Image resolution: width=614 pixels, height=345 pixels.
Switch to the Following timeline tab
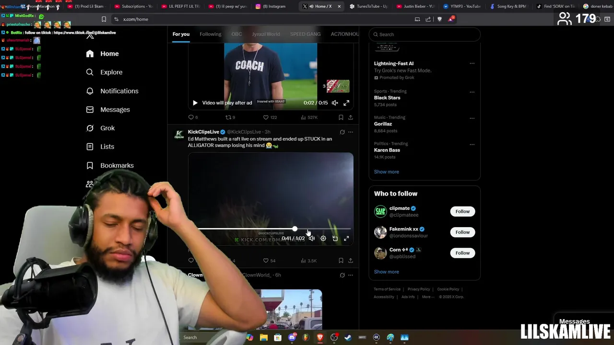click(x=211, y=34)
